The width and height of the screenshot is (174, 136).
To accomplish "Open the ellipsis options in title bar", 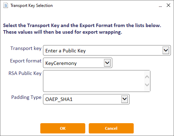I will point(160,6).
